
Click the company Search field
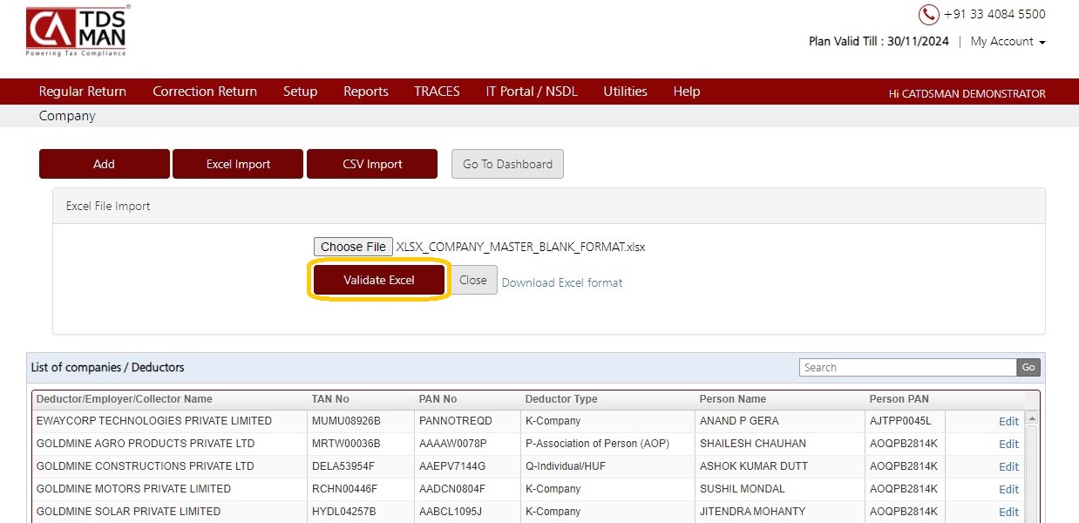pyautogui.click(x=907, y=368)
